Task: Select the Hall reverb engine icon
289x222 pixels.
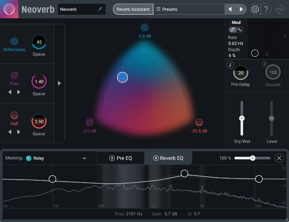Action: click(x=14, y=115)
